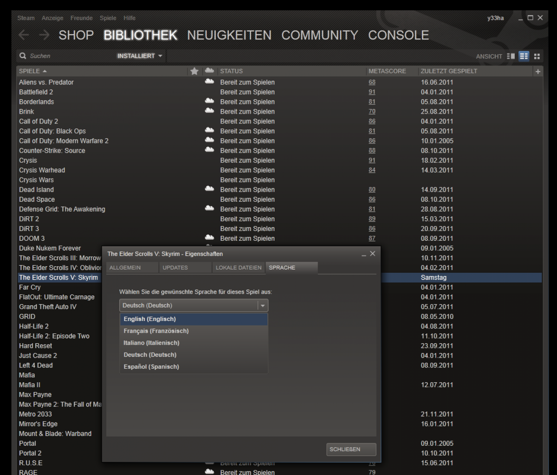Image resolution: width=557 pixels, height=475 pixels.
Task: Open the ALLGEMEIN tab
Action: click(132, 268)
